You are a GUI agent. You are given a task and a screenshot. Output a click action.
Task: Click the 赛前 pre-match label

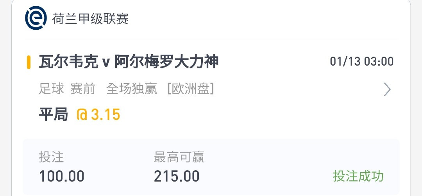pyautogui.click(x=83, y=89)
